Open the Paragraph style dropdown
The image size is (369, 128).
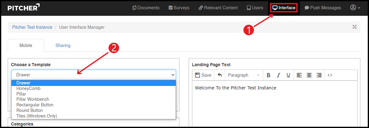244,75
